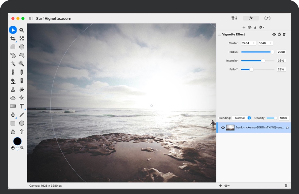Pick the Gradient tool

tap(13, 106)
